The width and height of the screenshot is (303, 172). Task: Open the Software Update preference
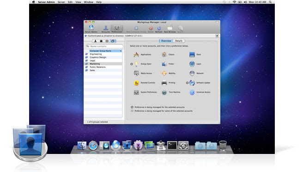pyautogui.click(x=200, y=83)
